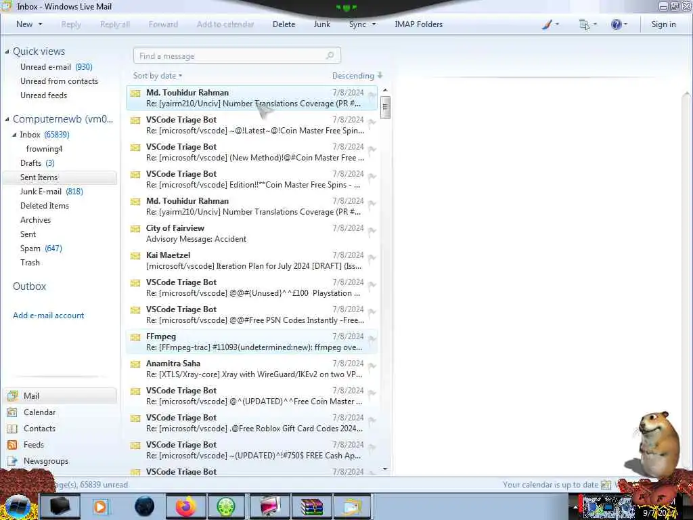This screenshot has height=520, width=693.
Task: Select the Free Roblox Gift Card Codes email
Action: (252, 423)
